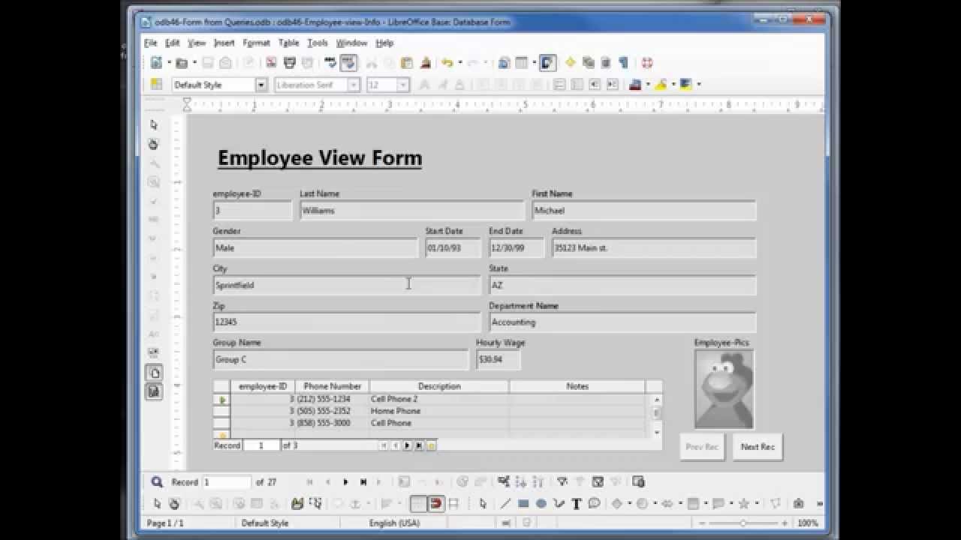Expand the Basic Shapes dropdown arrow
961x540 pixels.
(629, 504)
